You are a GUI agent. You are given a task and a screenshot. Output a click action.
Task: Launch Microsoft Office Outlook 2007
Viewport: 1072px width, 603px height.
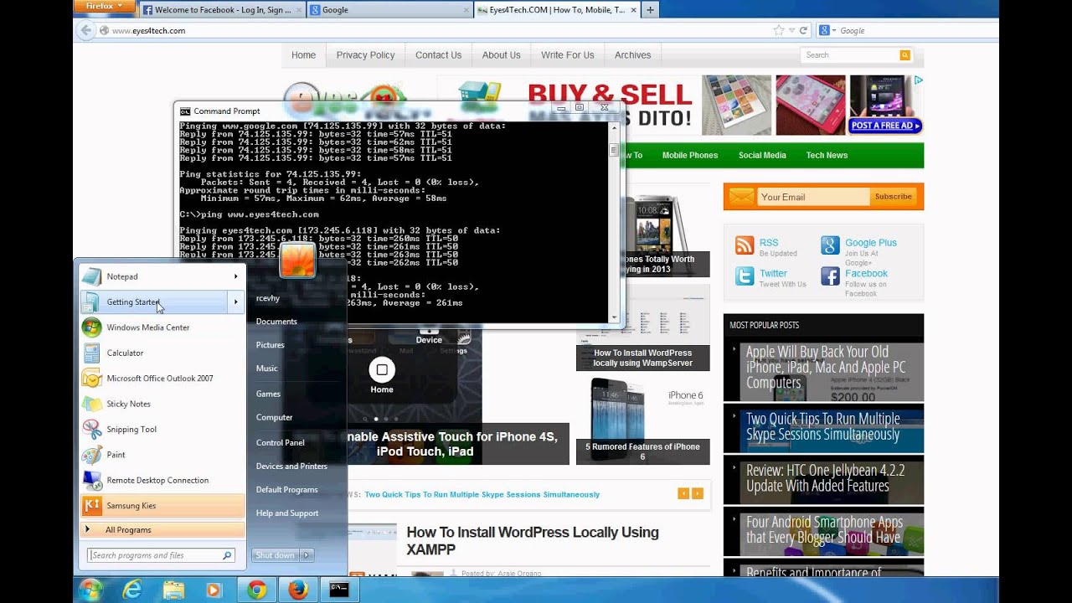click(x=162, y=379)
